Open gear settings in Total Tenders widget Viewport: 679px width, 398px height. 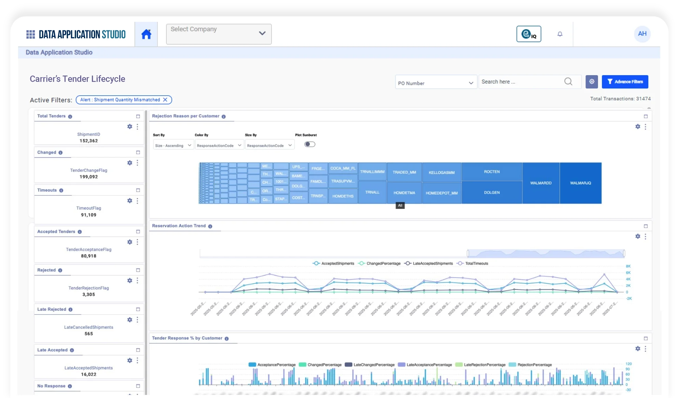pos(130,127)
